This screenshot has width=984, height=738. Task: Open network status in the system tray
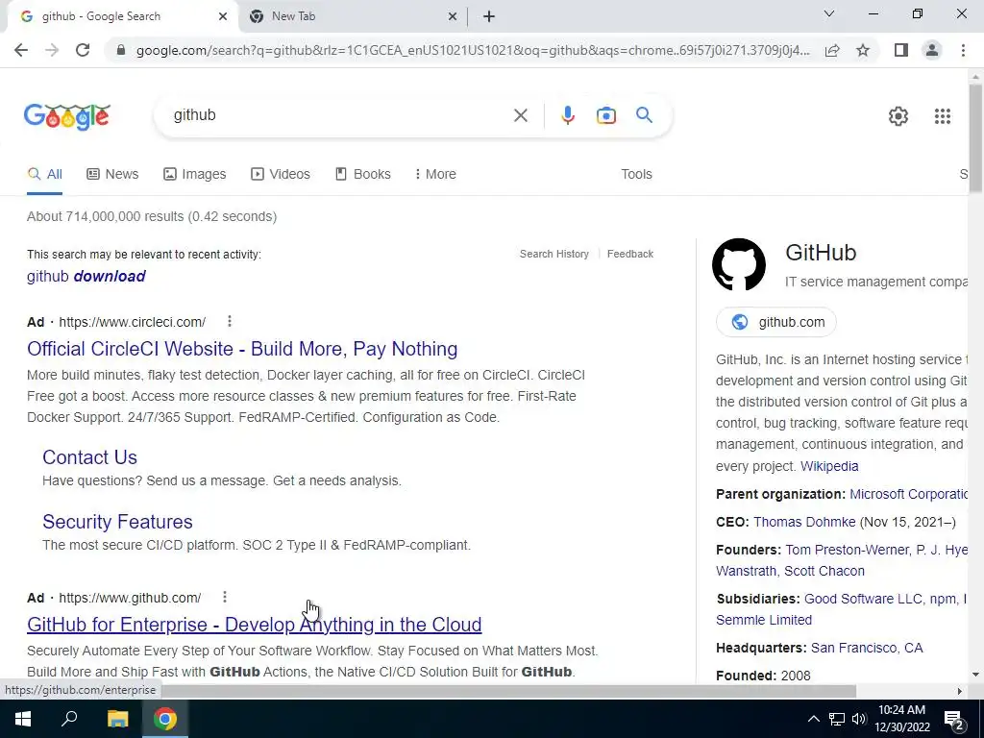[837, 719]
